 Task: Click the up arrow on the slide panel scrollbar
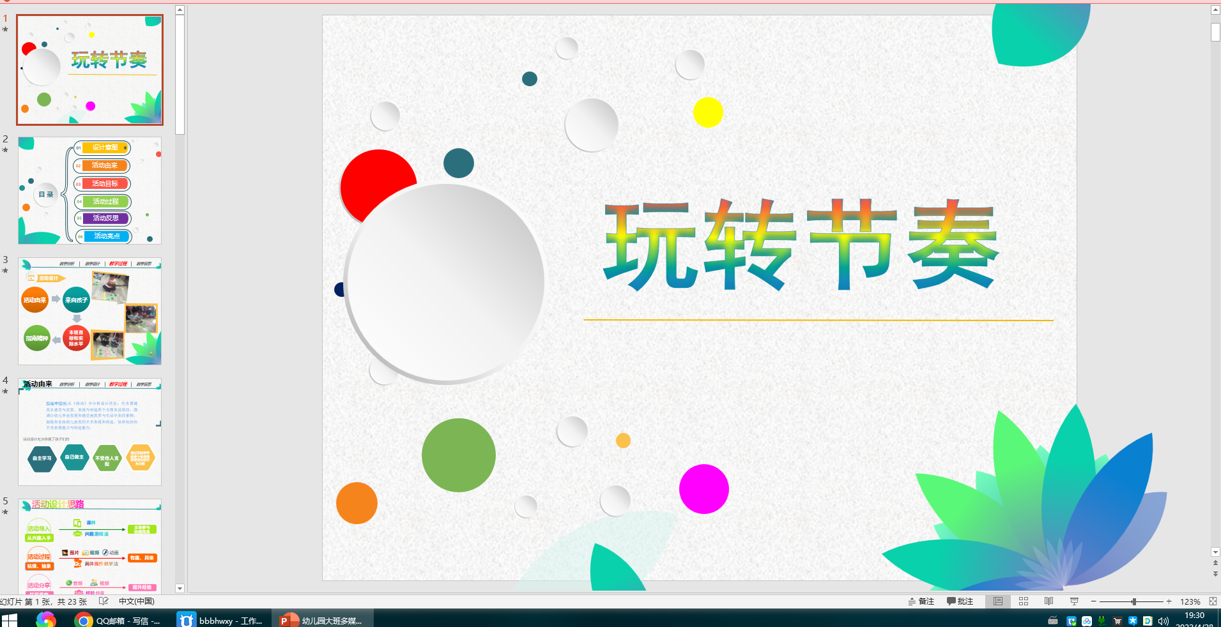pyautogui.click(x=180, y=9)
